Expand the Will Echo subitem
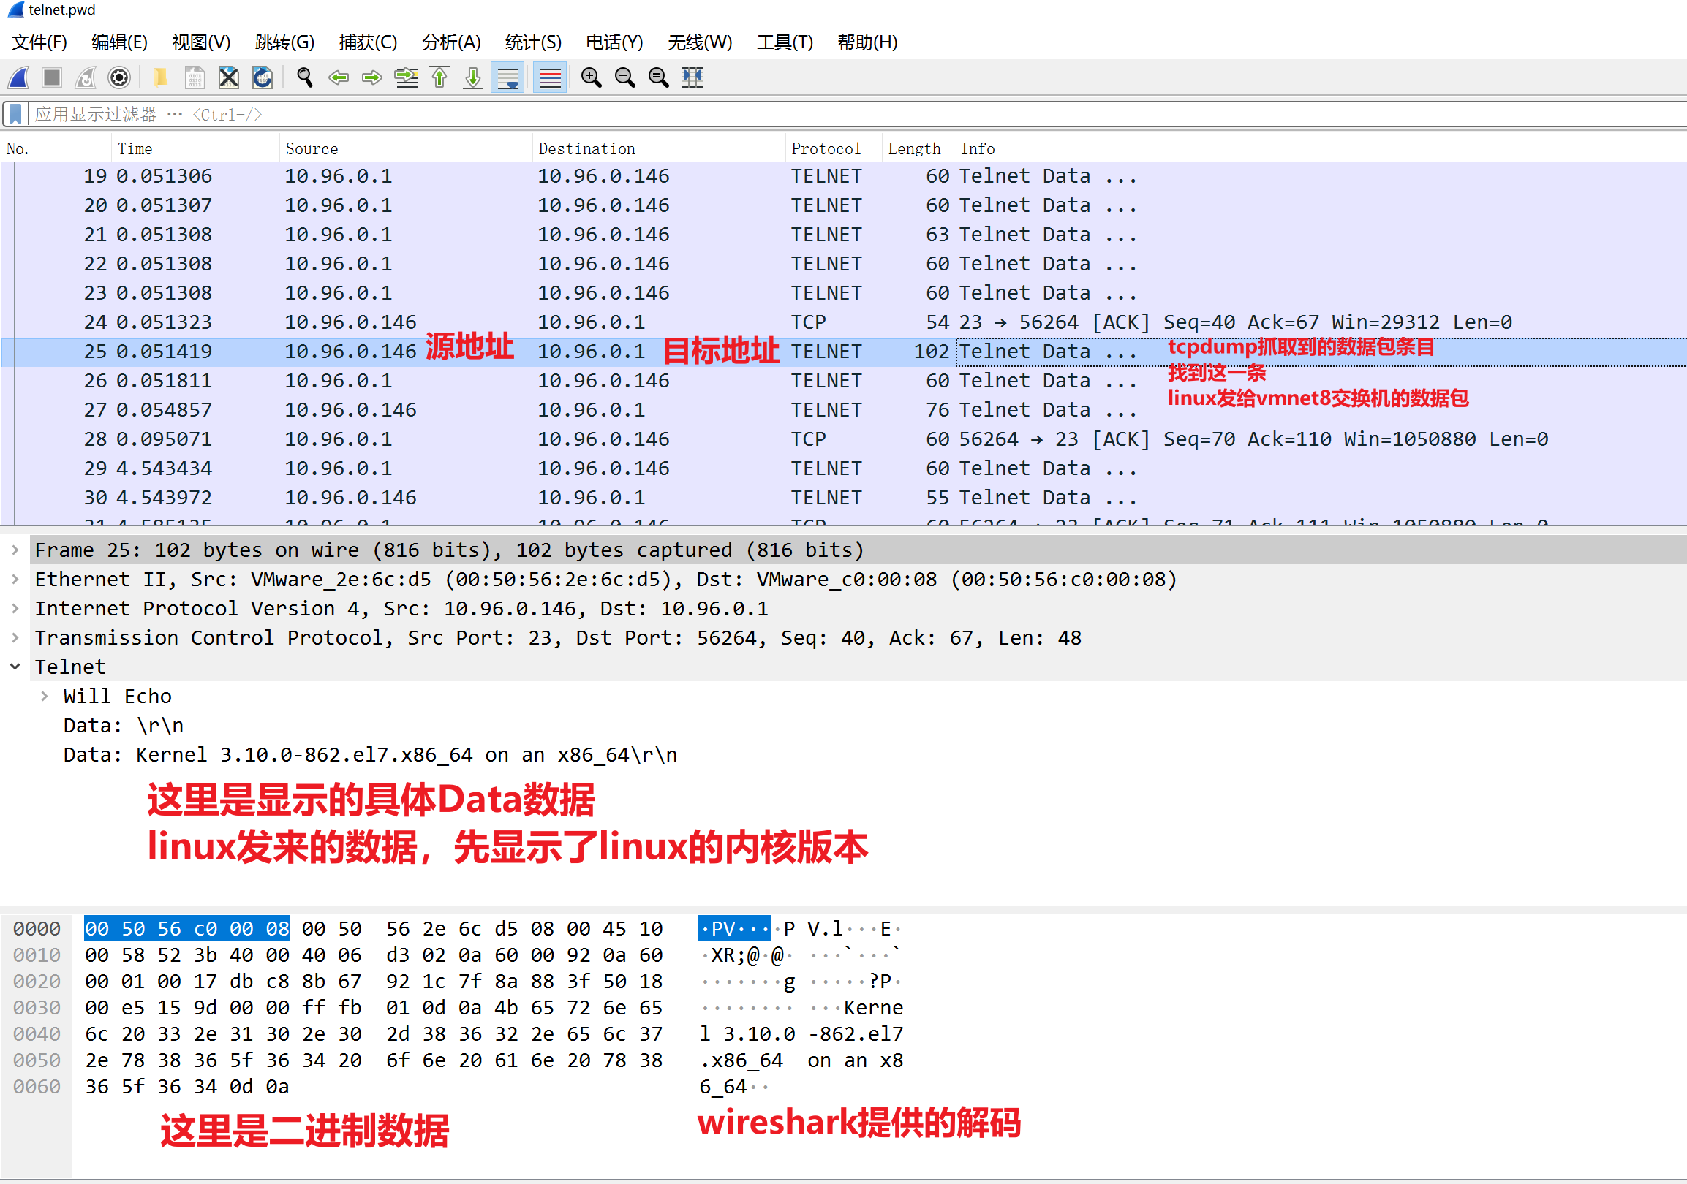Screen dimensions: 1687x1184 pyautogui.click(x=45, y=697)
